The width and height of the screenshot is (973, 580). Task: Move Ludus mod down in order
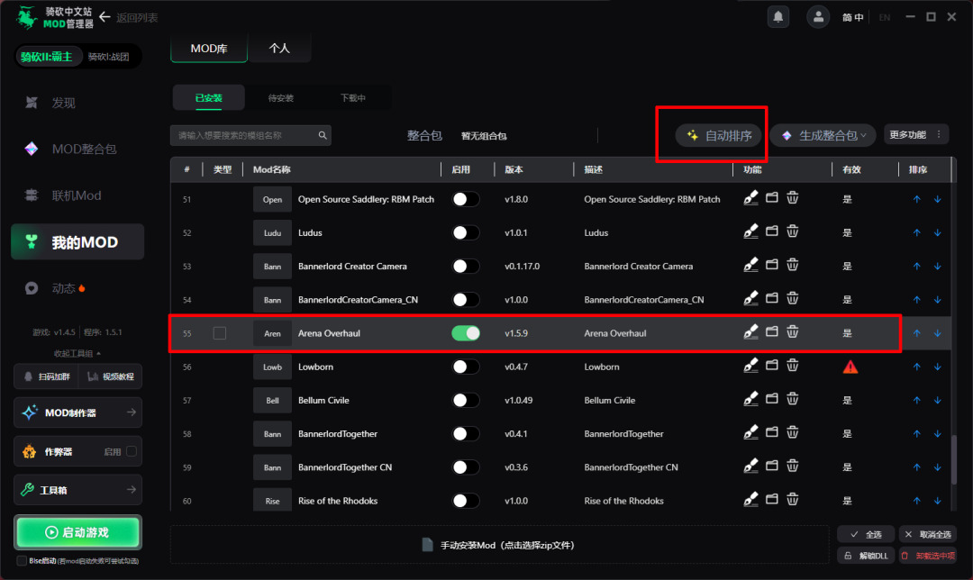tap(938, 232)
